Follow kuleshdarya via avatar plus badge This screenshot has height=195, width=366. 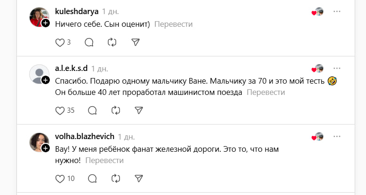[46, 23]
